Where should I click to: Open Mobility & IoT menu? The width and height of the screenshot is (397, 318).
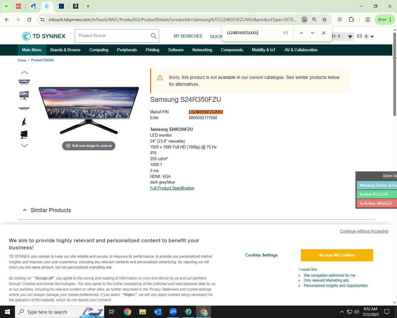264,50
